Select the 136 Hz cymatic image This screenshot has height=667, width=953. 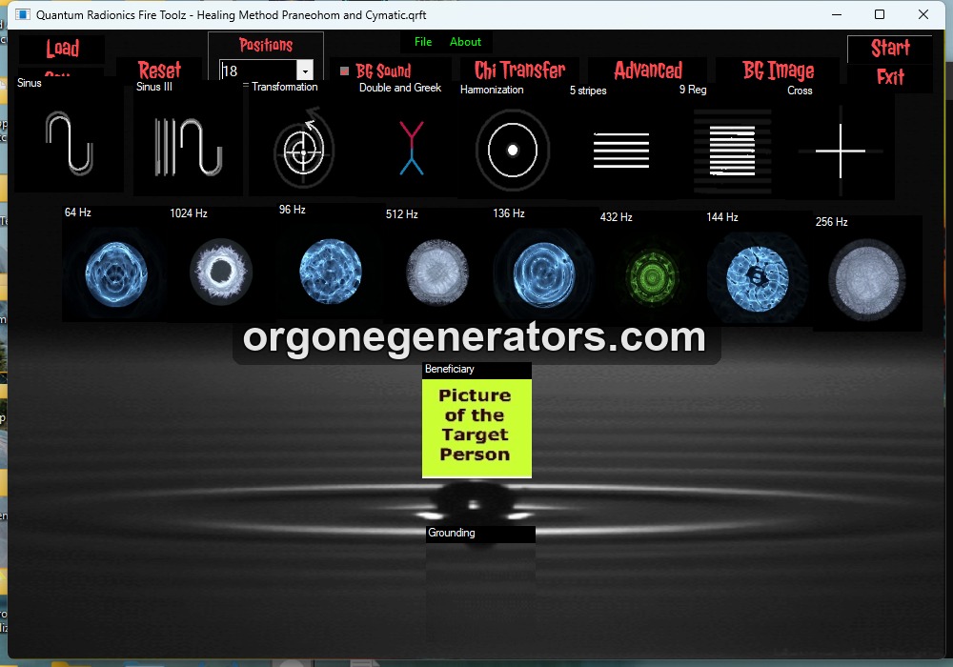tap(543, 274)
